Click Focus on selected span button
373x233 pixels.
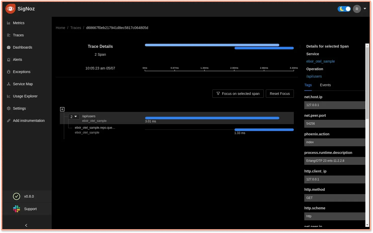238,94
